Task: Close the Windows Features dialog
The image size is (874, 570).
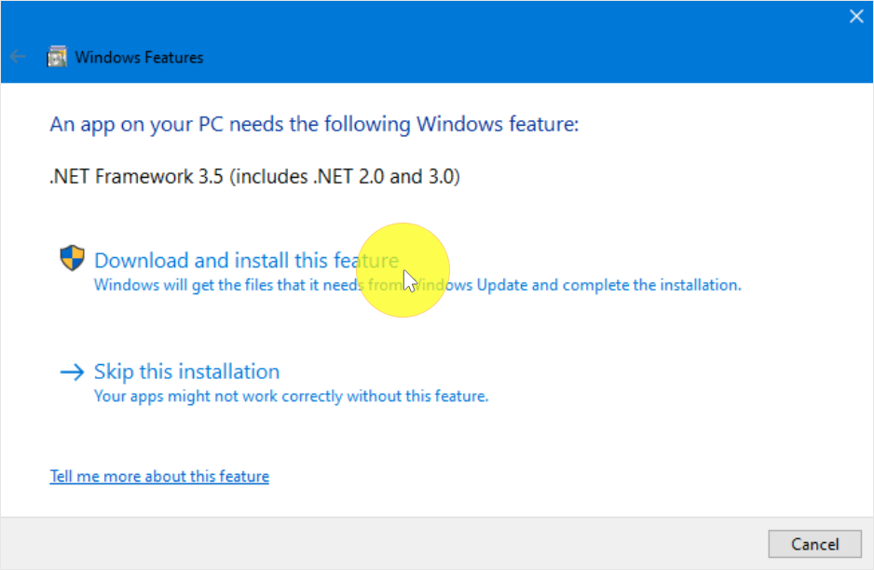Action: click(x=856, y=16)
